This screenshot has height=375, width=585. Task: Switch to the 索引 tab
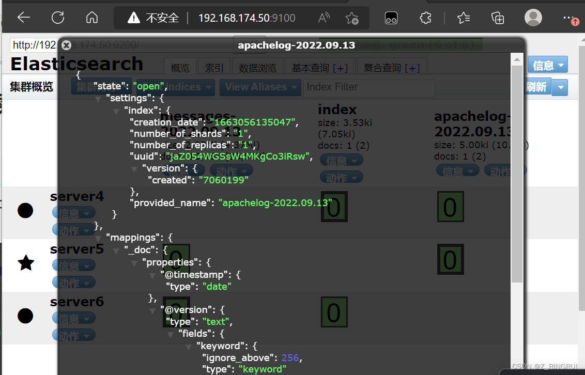coord(214,68)
